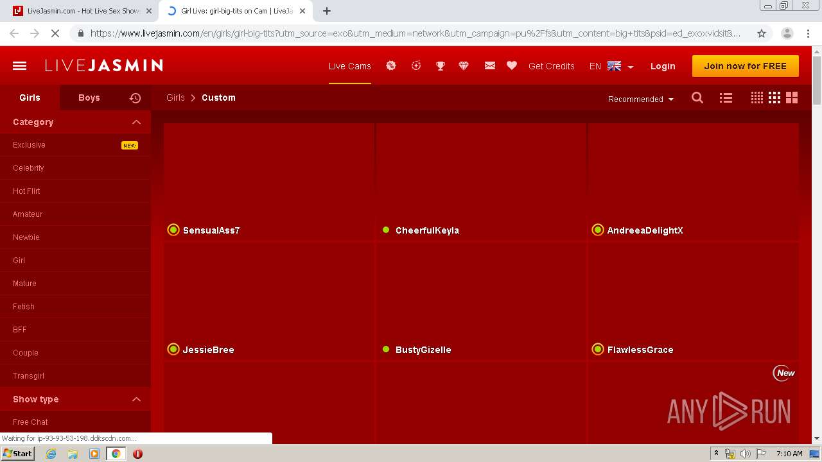Viewport: 822px width, 462px height.
Task: Open the hamburger menu icon
Action: (19, 65)
